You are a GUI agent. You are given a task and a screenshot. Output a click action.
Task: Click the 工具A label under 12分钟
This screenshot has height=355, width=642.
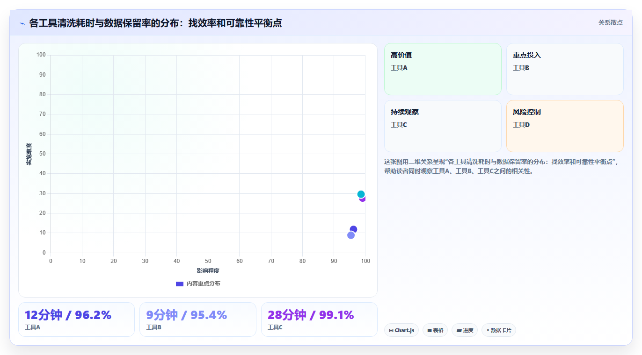click(33, 327)
